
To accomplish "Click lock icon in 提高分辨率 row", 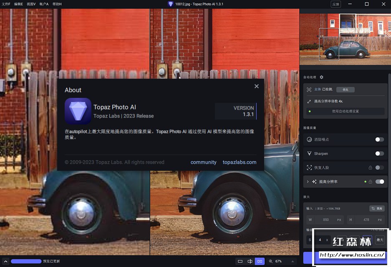I will [370, 182].
